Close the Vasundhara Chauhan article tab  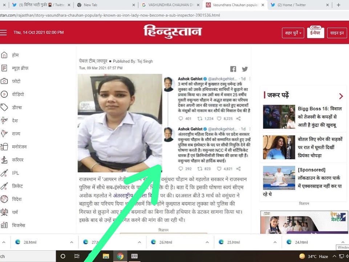(263, 5)
